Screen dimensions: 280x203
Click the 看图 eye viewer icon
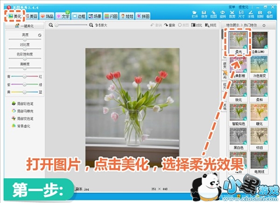click(x=269, y=14)
